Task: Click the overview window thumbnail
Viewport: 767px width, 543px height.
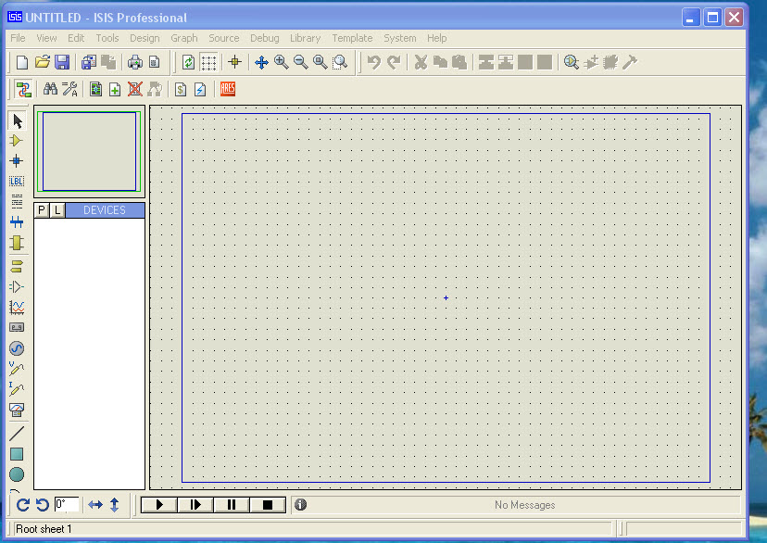Action: pyautogui.click(x=89, y=152)
